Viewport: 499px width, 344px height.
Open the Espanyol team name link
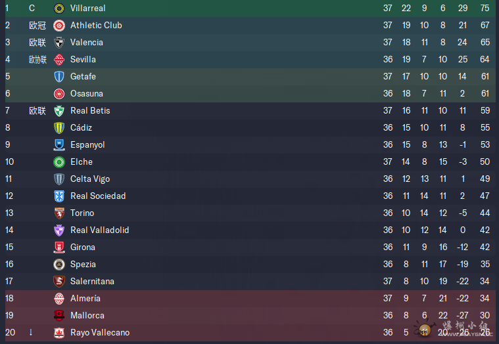click(x=87, y=145)
